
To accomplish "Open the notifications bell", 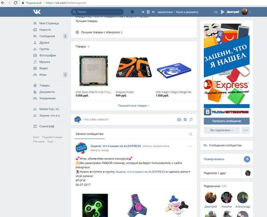I will click(x=132, y=12).
